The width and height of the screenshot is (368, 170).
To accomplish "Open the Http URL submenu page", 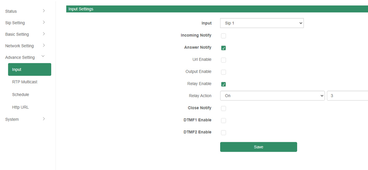I will click(21, 107).
